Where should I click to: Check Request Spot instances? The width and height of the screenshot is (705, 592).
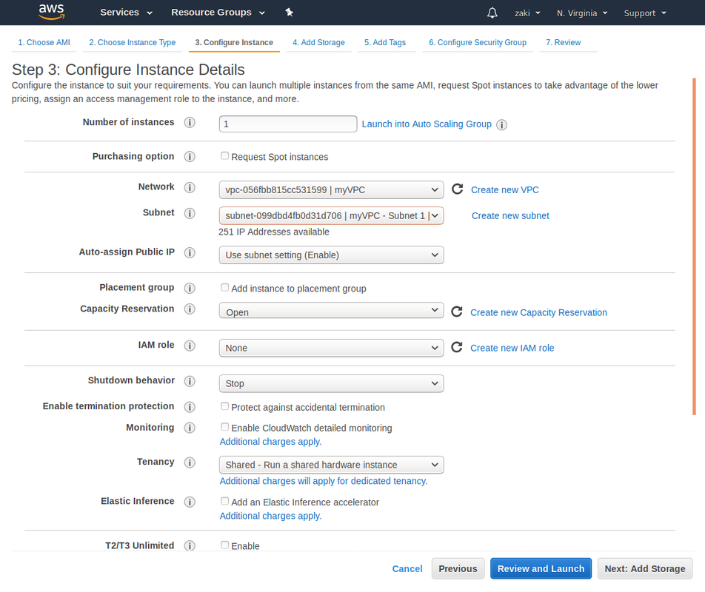tap(224, 155)
